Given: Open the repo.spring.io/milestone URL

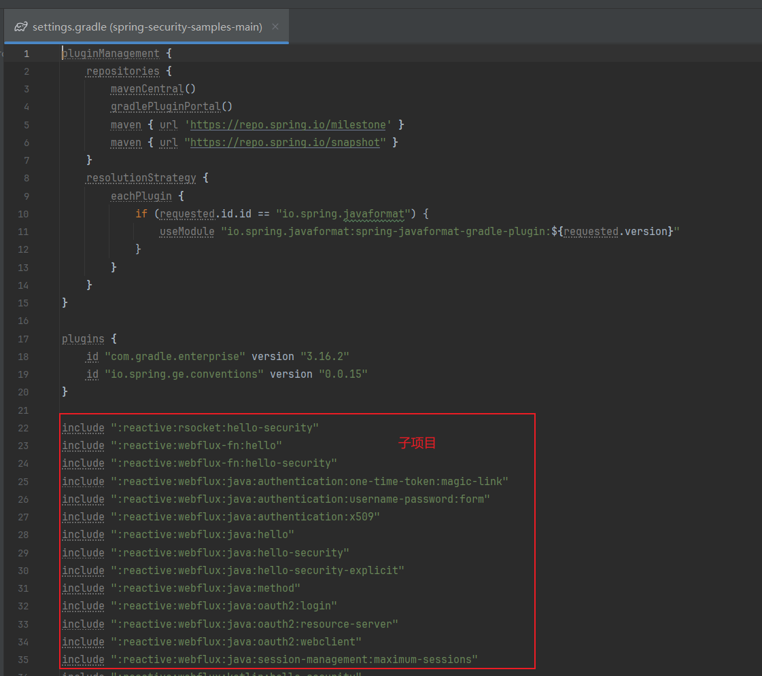Looking at the screenshot, I should [x=288, y=125].
